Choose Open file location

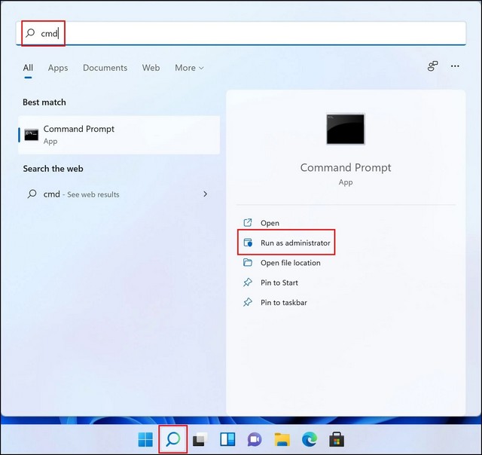pos(290,263)
